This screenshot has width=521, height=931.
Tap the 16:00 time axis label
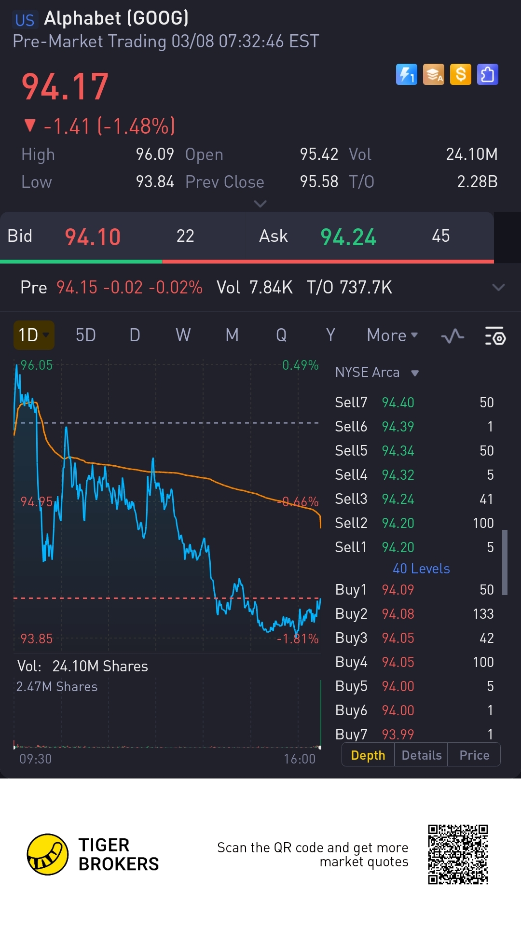click(x=300, y=759)
